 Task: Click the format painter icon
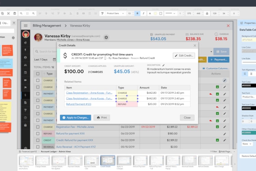[102, 13]
